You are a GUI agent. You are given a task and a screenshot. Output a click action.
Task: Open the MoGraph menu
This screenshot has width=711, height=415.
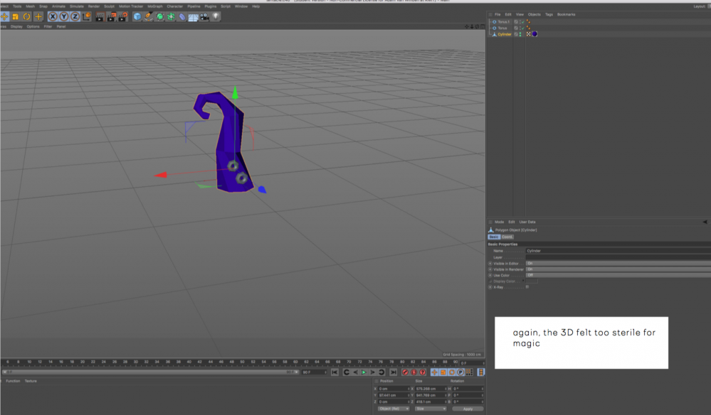(155, 6)
